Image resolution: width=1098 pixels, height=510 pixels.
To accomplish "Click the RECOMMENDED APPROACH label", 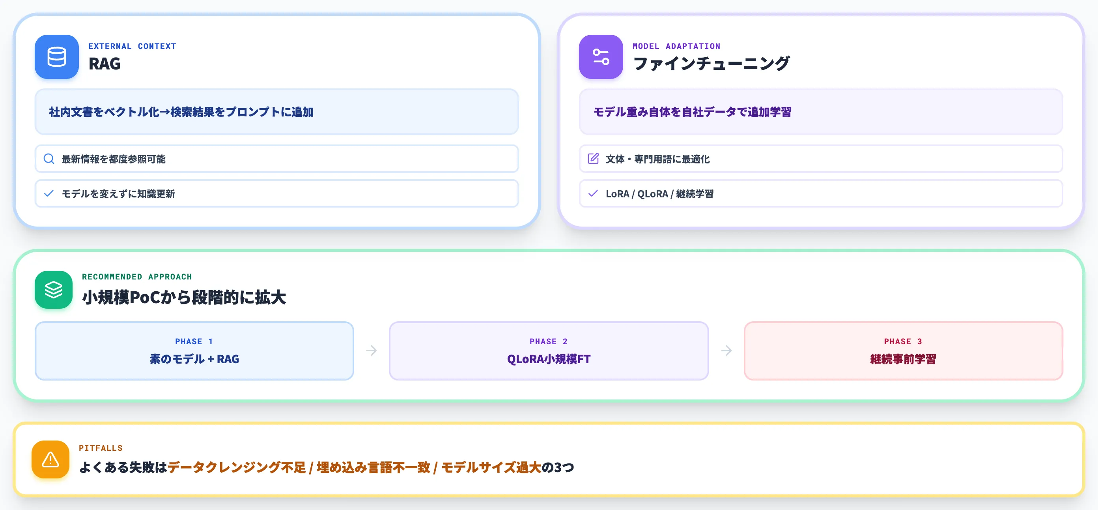I will pos(137,277).
